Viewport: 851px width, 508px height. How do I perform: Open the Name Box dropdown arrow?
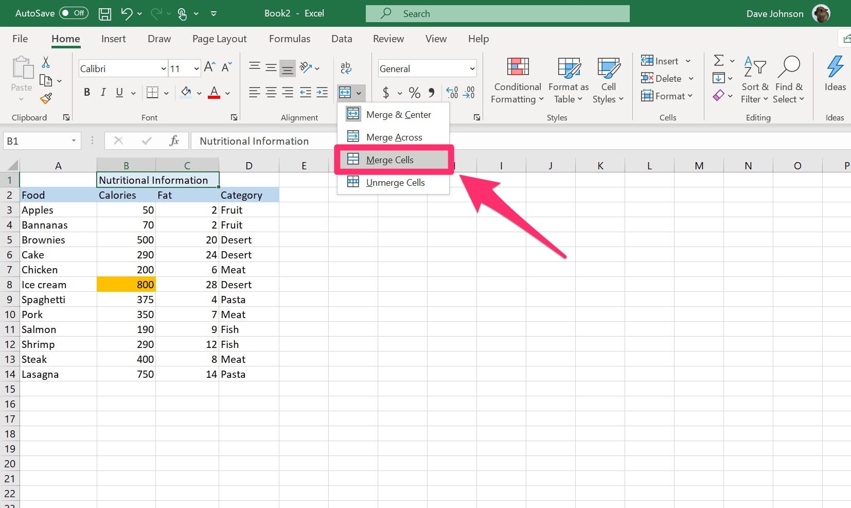(74, 141)
